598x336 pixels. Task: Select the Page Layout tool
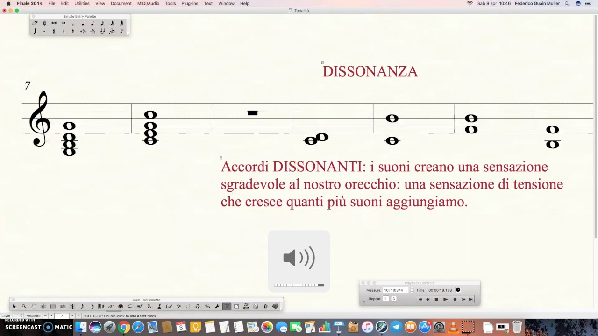point(236,307)
